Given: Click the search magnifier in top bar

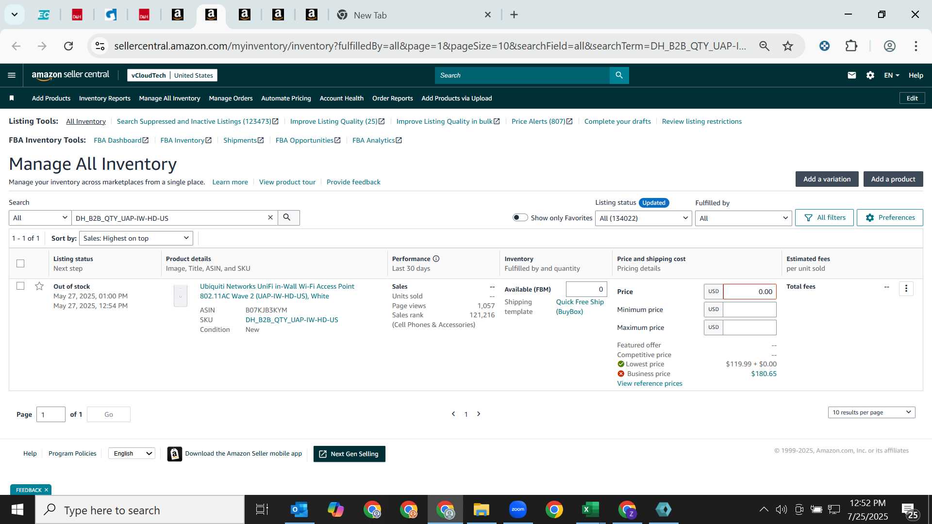Looking at the screenshot, I should pos(619,75).
